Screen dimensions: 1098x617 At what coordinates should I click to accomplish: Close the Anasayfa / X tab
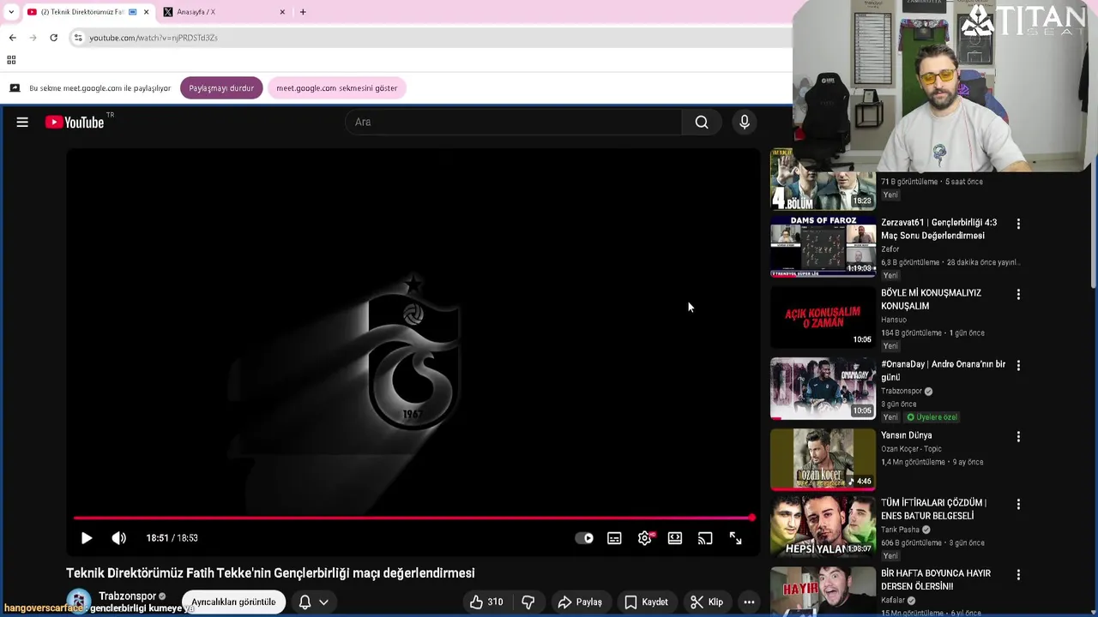click(282, 12)
